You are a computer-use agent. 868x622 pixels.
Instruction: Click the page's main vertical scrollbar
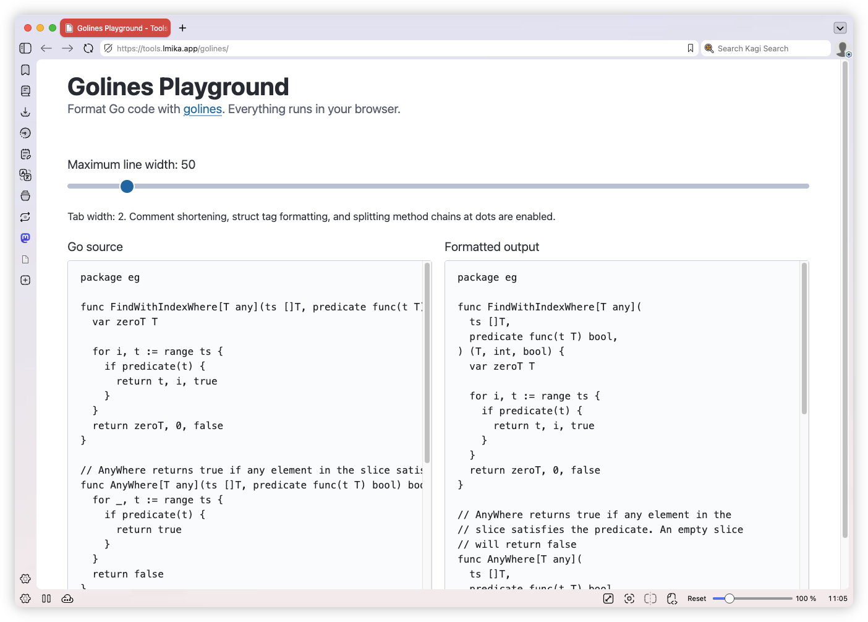coord(845,300)
